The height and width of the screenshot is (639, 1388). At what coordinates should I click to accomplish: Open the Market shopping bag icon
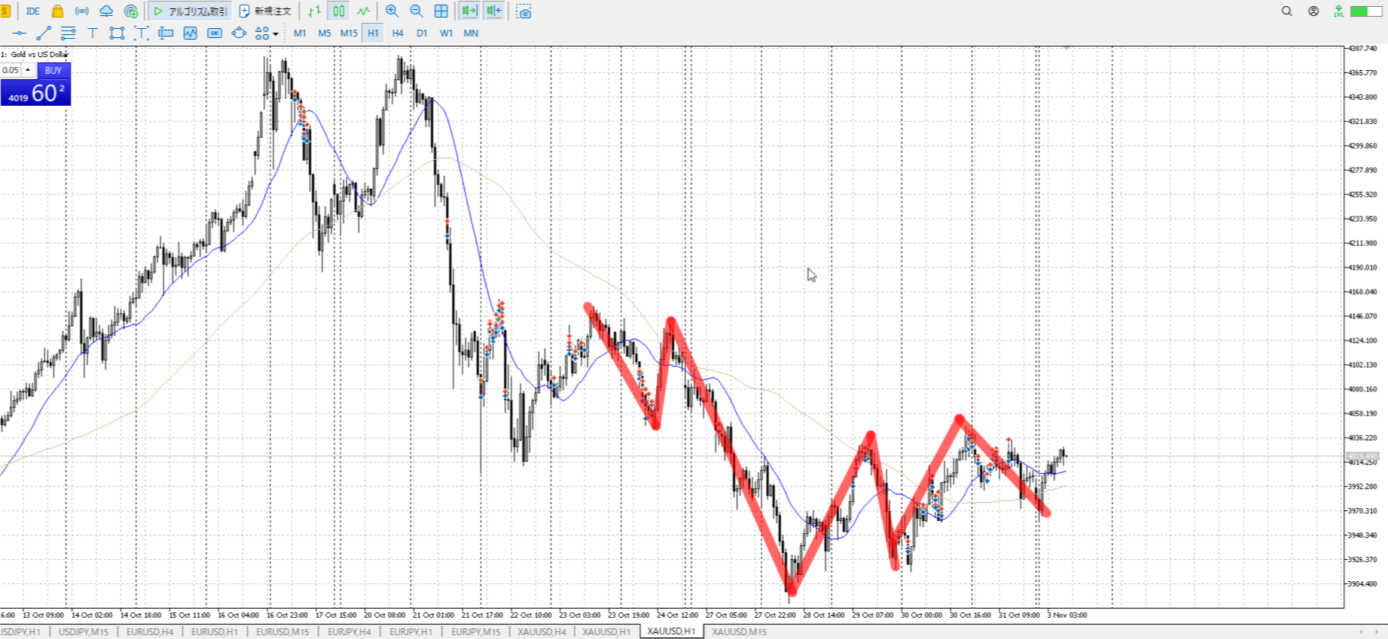[x=57, y=11]
